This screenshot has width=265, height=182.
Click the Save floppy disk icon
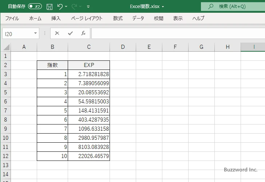click(50, 7)
